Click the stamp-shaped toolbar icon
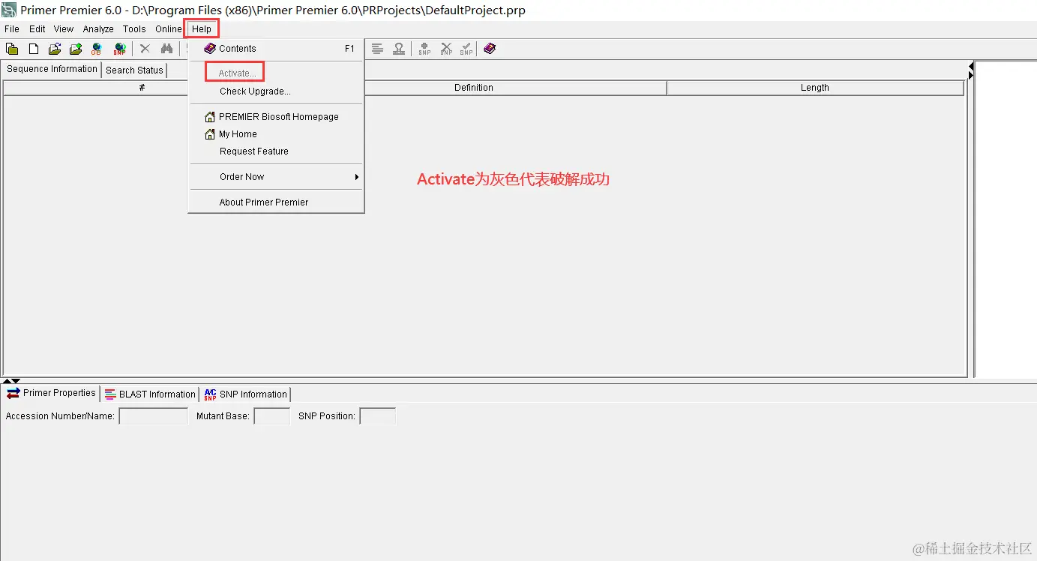The width and height of the screenshot is (1037, 561). pyautogui.click(x=399, y=49)
